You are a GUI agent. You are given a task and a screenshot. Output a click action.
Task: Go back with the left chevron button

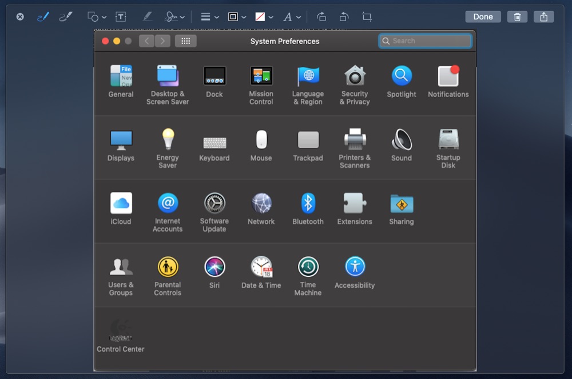click(146, 41)
